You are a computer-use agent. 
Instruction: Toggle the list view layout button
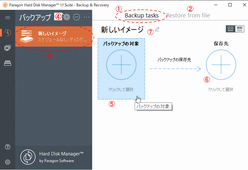pyautogui.click(x=240, y=29)
